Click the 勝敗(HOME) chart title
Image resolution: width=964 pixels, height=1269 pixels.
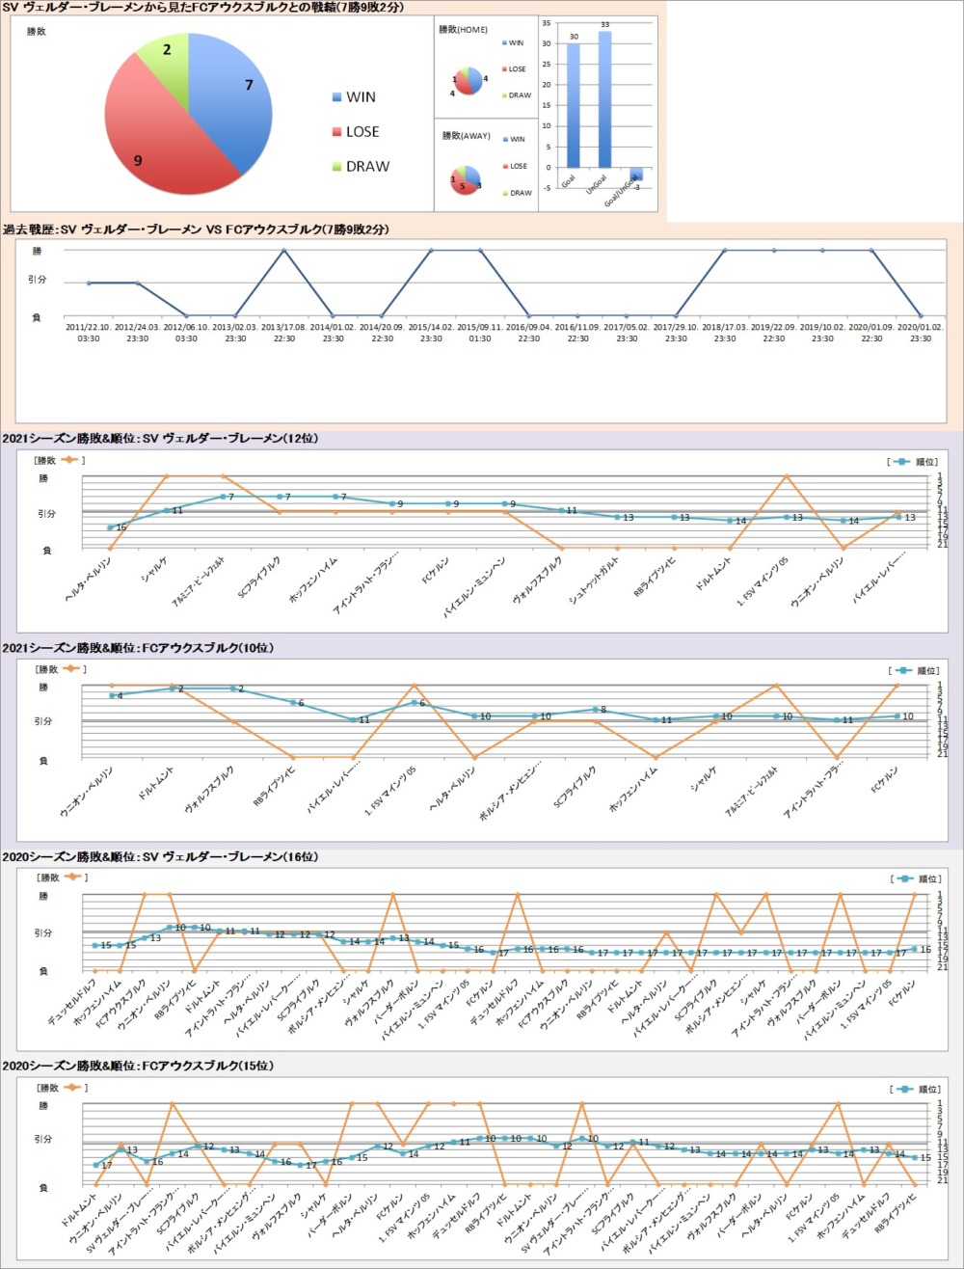[463, 30]
